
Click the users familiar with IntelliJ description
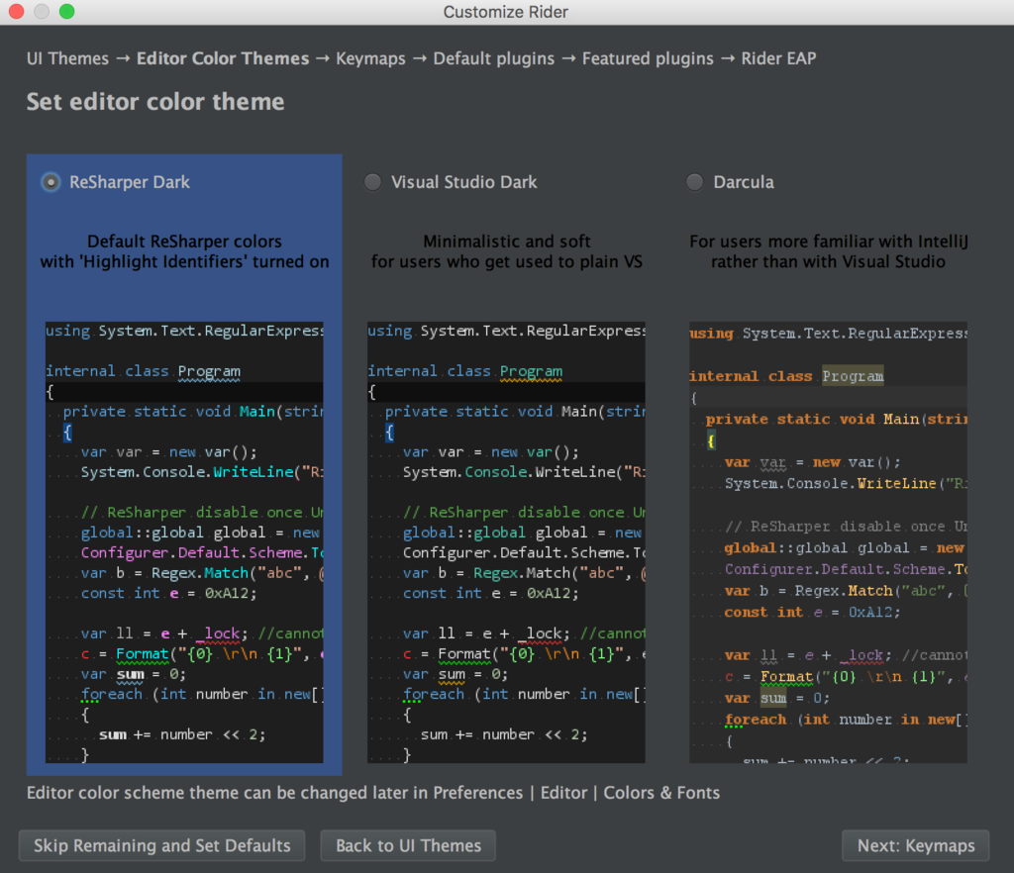pos(829,251)
